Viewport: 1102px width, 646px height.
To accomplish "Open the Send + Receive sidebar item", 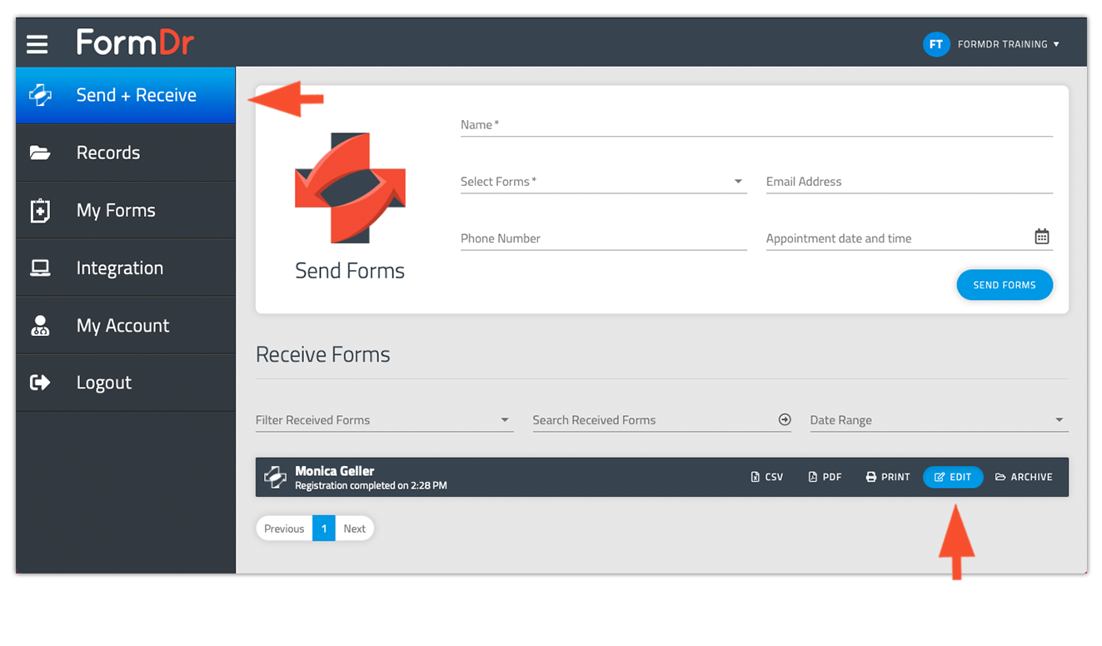I will [x=126, y=95].
